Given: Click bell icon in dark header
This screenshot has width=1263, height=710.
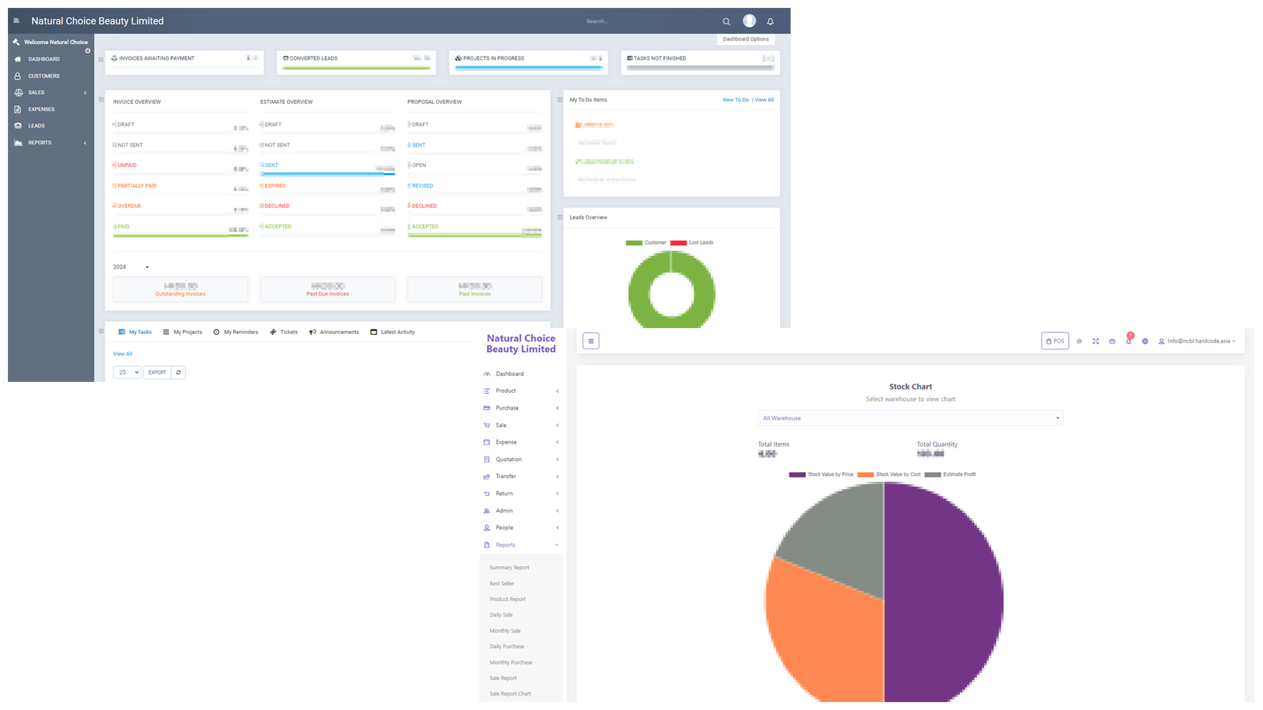Looking at the screenshot, I should click(770, 22).
